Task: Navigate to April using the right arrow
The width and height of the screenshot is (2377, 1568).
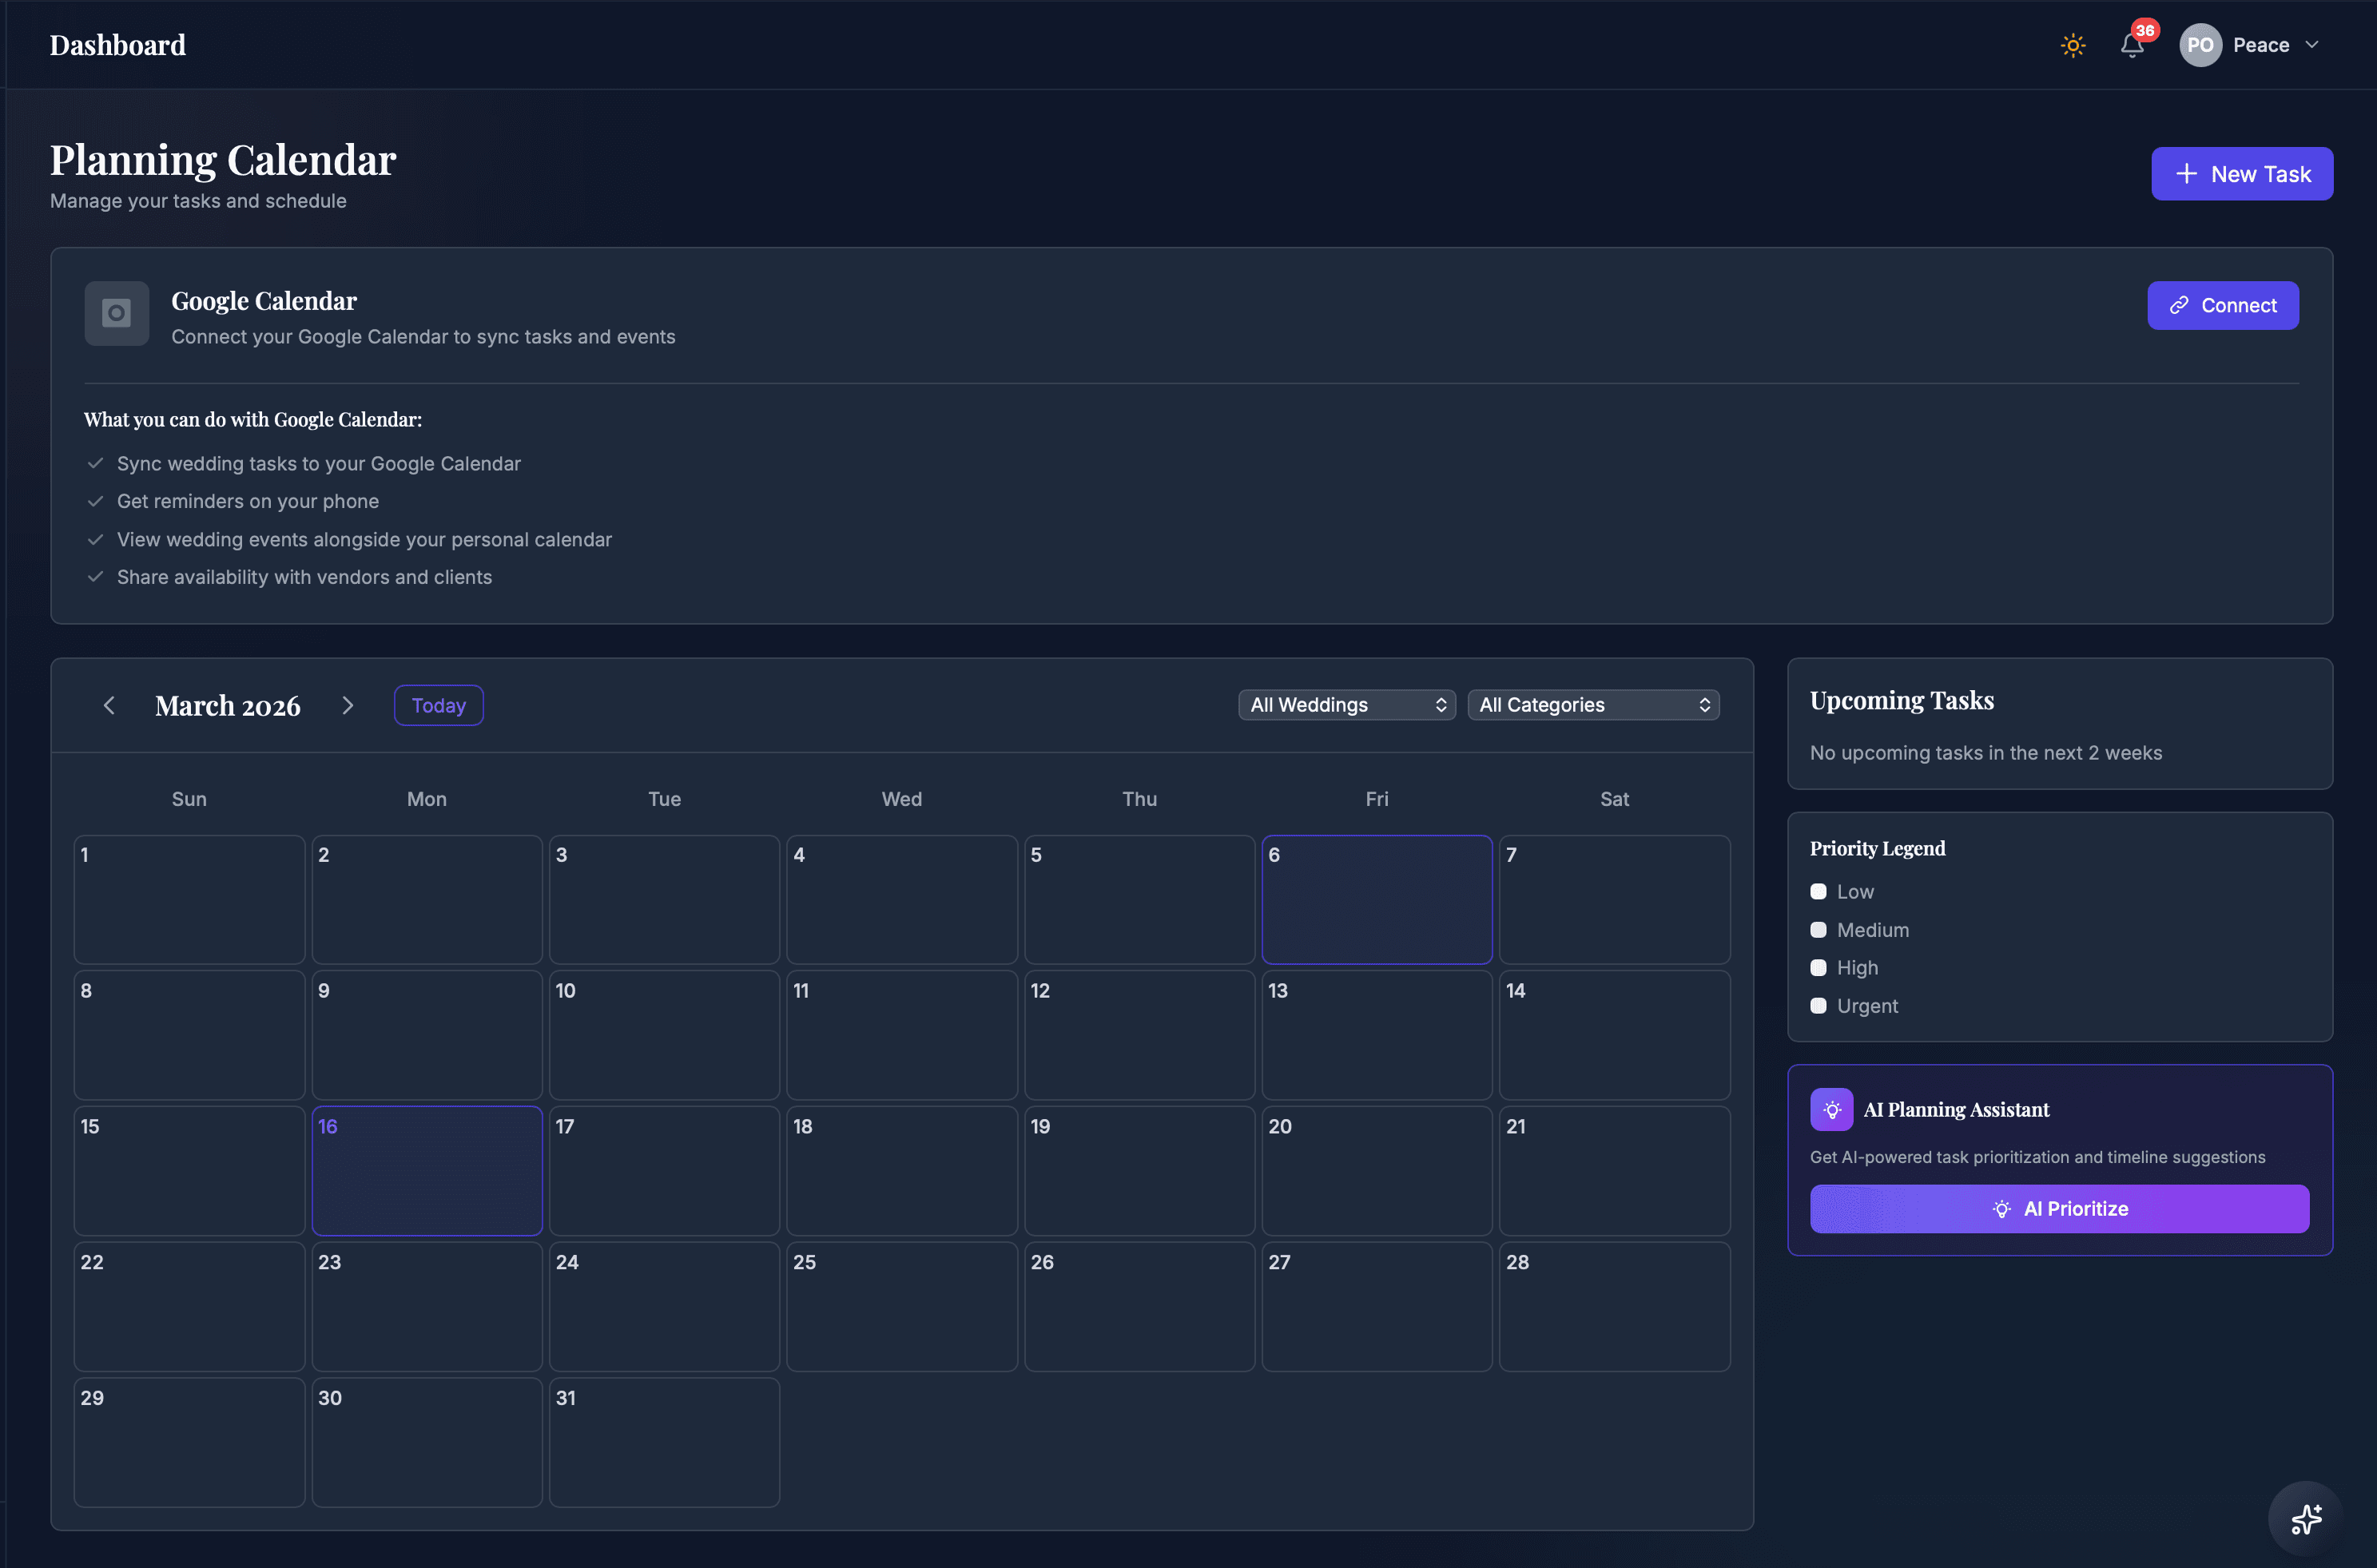Action: tap(347, 705)
